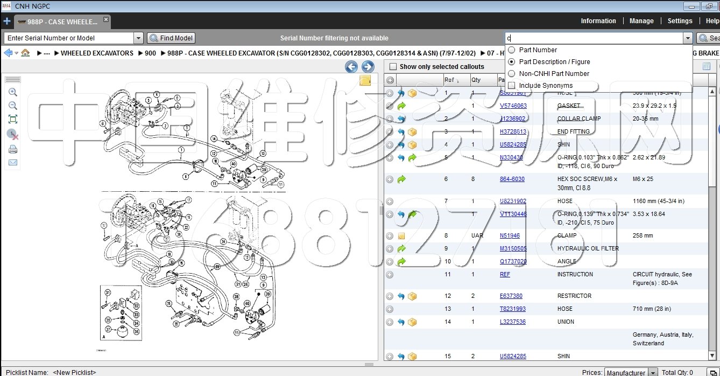
Task: Click the email envelope icon
Action: [13, 163]
